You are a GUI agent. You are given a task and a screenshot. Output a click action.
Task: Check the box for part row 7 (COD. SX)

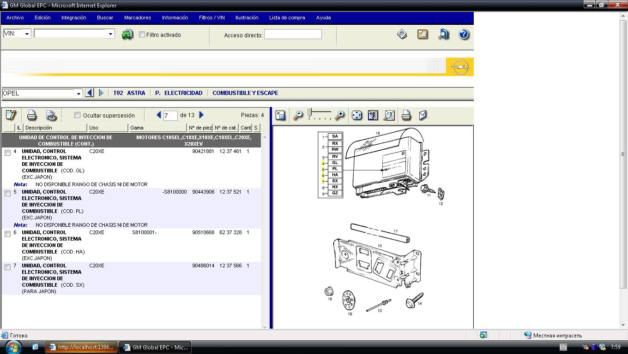[7, 267]
